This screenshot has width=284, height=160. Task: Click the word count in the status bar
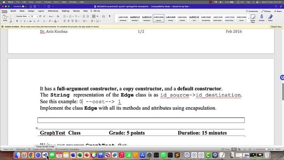click(x=21, y=149)
